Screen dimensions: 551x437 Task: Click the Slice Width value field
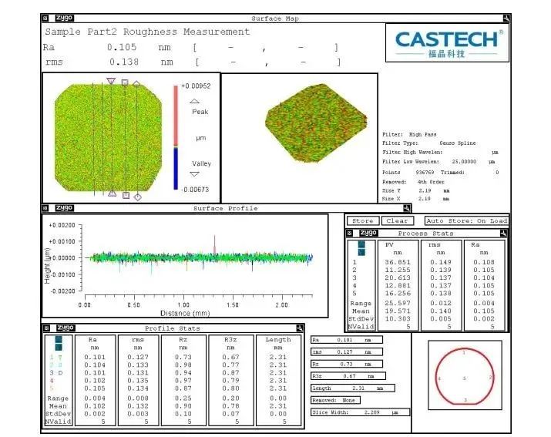(x=360, y=412)
